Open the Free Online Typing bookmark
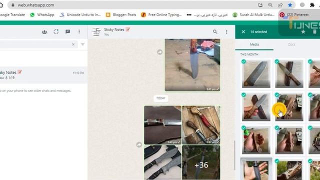 point(161,14)
